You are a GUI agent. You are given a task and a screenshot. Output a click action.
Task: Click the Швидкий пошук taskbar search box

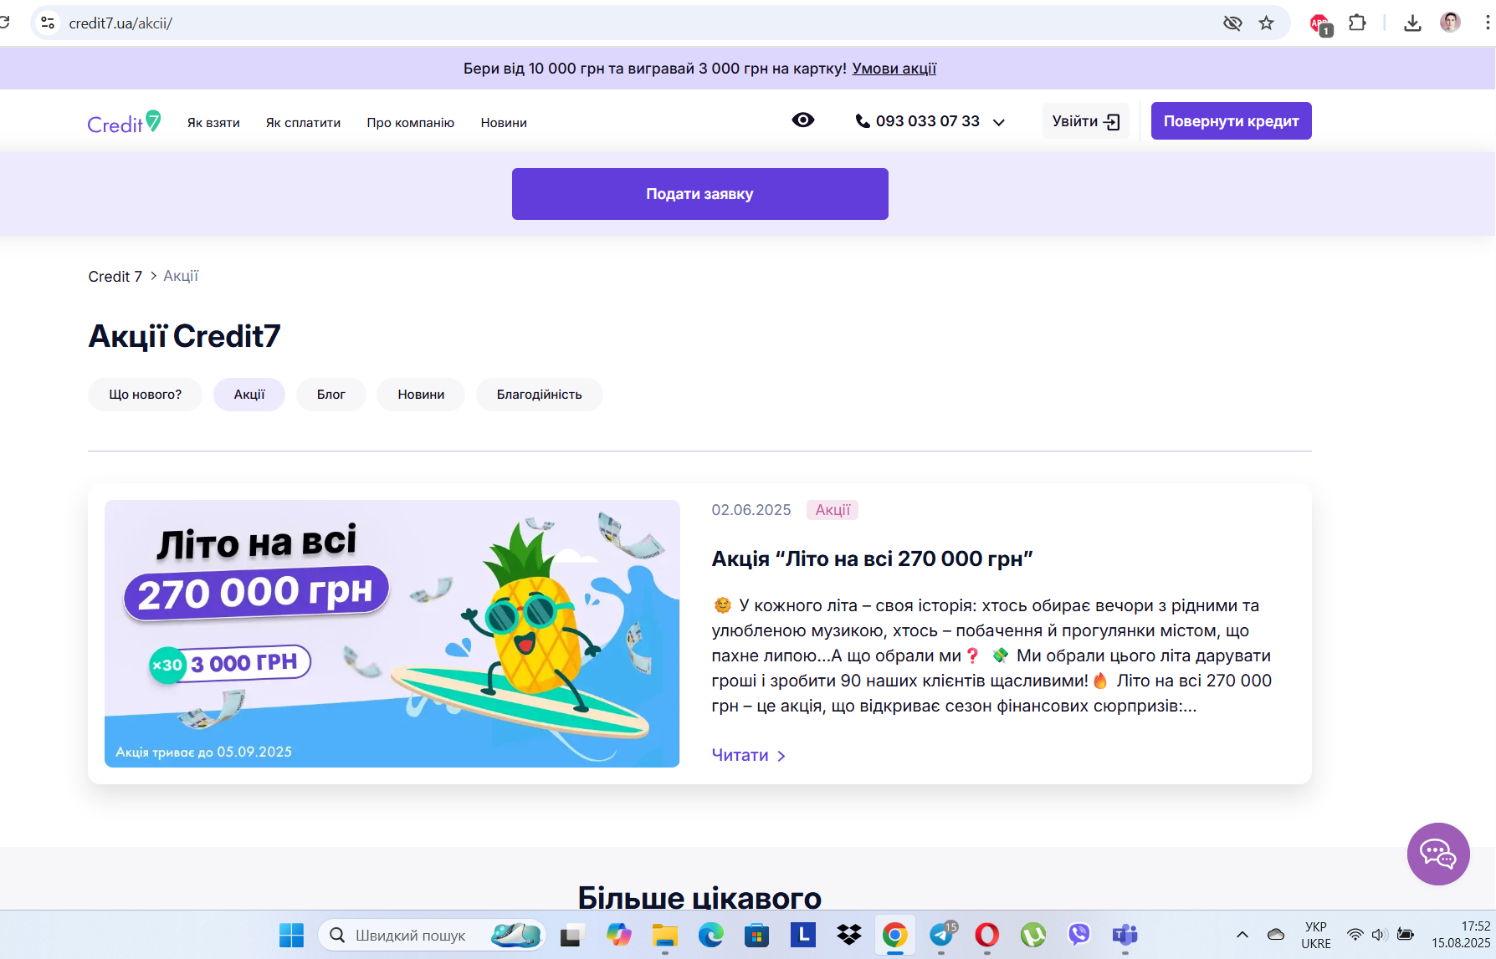click(x=432, y=935)
